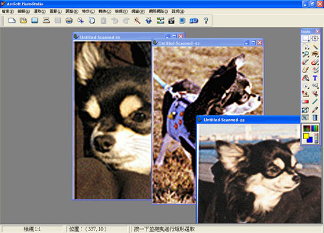Viewport: 324px width, 233px height.
Task: Open the 說明(H) menu
Action: tap(178, 11)
